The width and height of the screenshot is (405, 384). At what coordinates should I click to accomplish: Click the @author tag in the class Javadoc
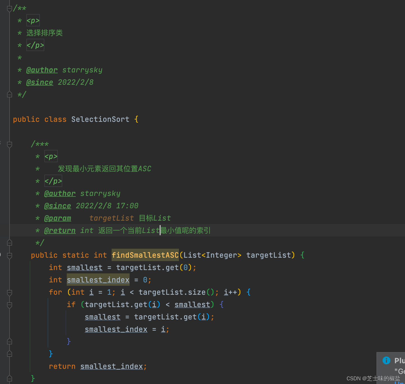[x=42, y=70]
